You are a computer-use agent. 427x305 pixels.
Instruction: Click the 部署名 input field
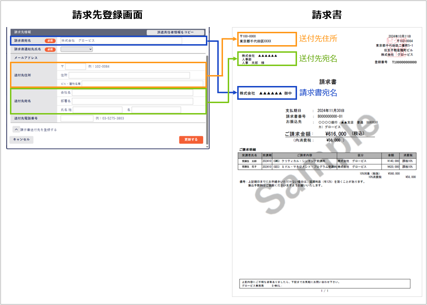pos(132,101)
